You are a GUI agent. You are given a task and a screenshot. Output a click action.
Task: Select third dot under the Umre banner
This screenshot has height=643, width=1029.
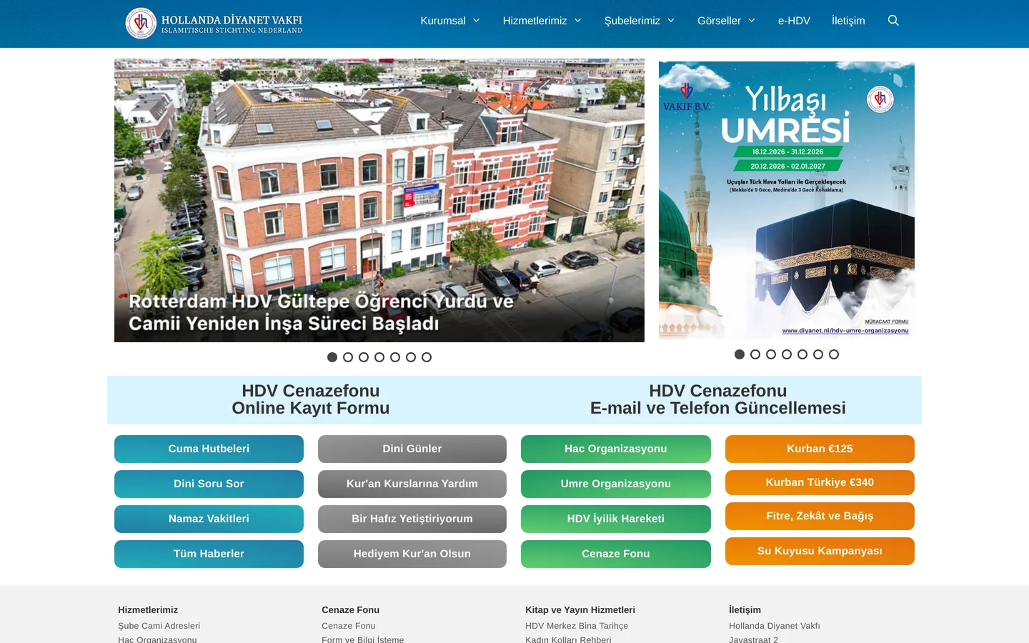pos(771,354)
